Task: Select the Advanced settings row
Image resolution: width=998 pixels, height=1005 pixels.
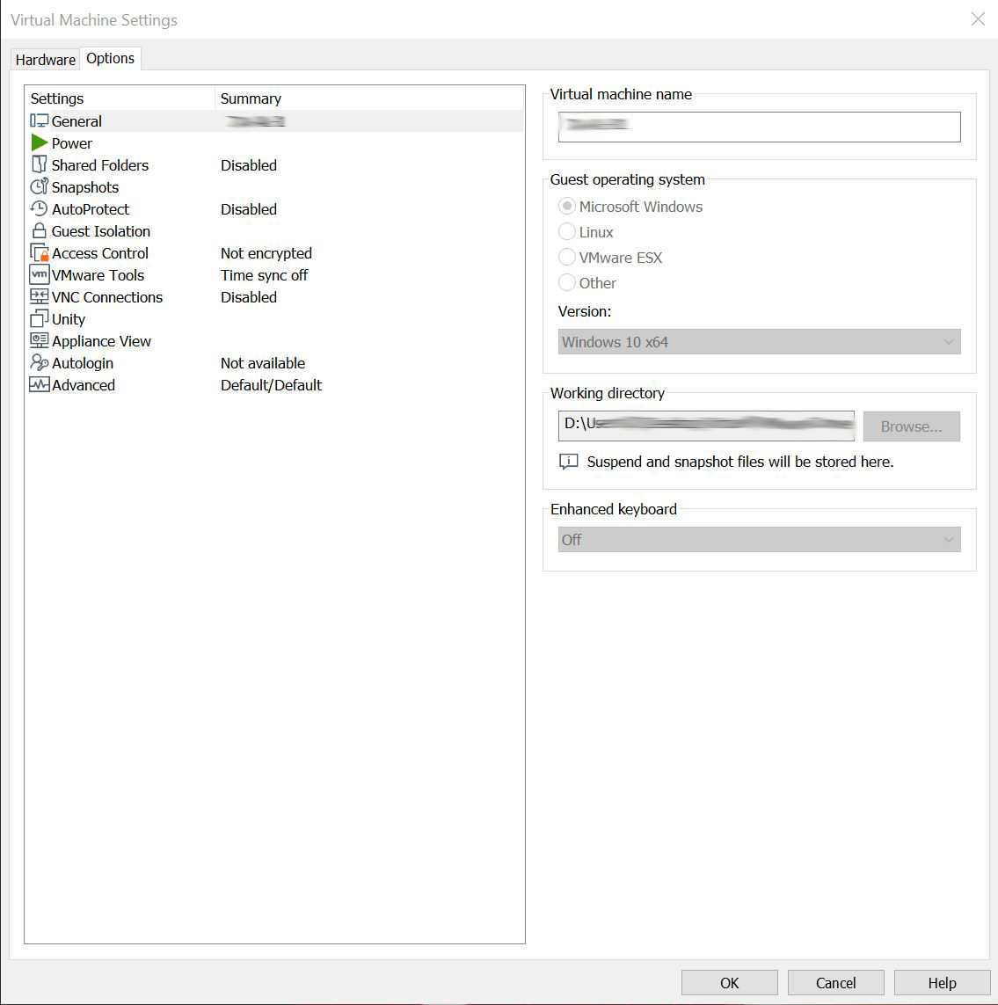Action: (84, 385)
